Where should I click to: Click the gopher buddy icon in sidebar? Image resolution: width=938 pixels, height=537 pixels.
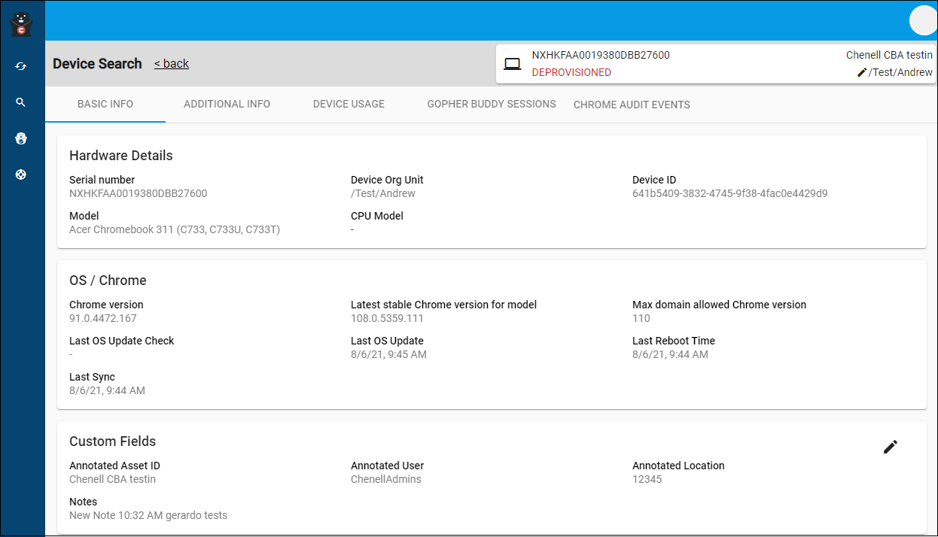pyautogui.click(x=21, y=138)
